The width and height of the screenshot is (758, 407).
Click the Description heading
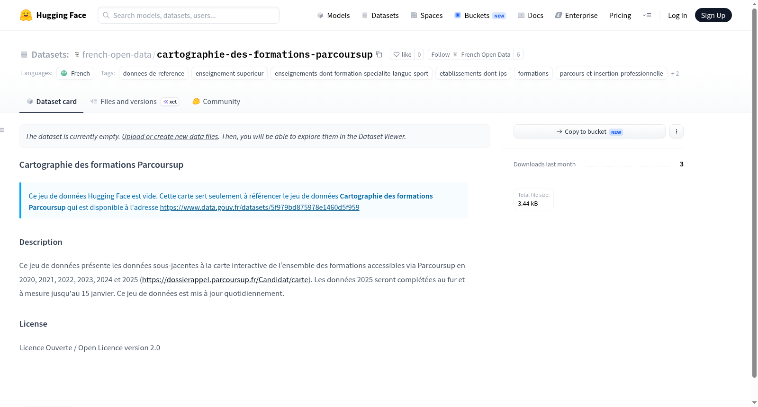pyautogui.click(x=41, y=242)
